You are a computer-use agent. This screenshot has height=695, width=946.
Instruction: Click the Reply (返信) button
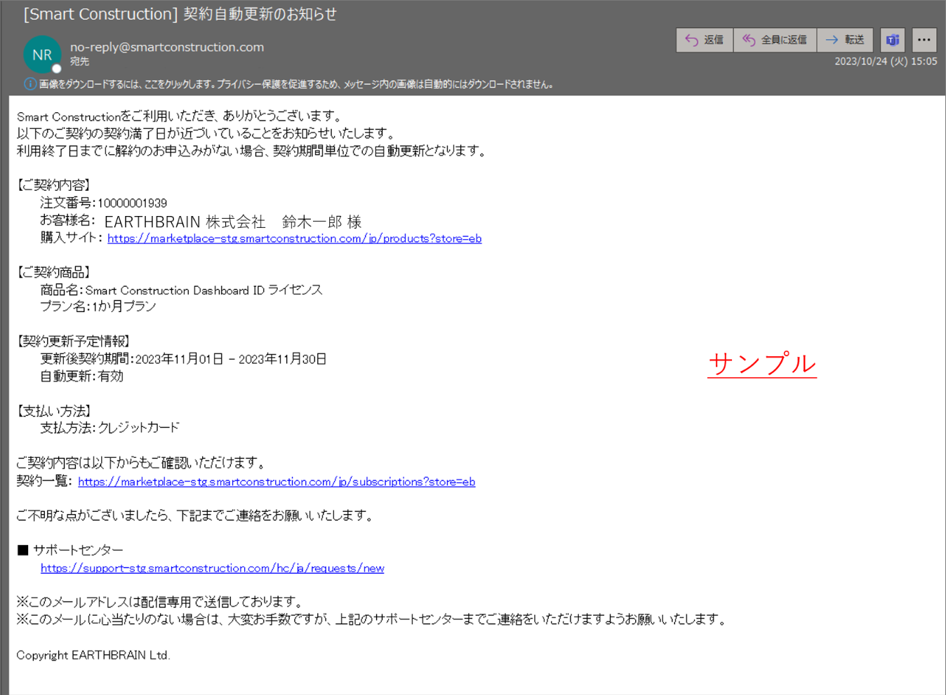click(705, 40)
